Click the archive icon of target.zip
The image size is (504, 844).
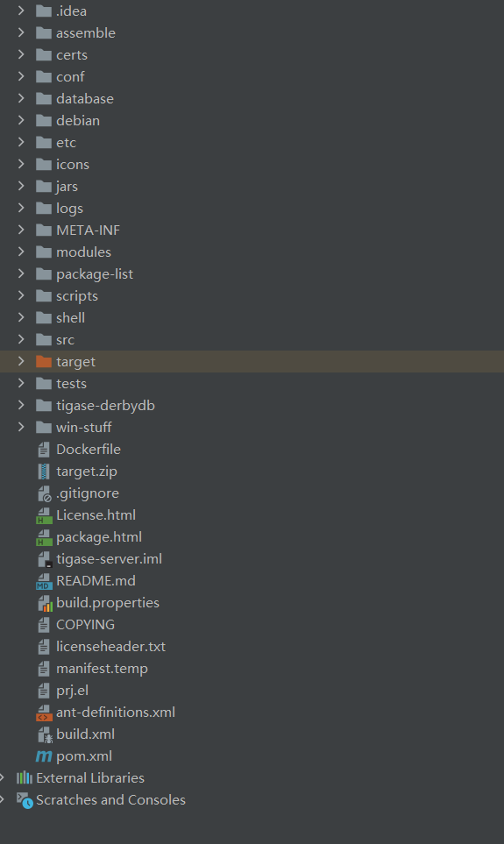[44, 472]
